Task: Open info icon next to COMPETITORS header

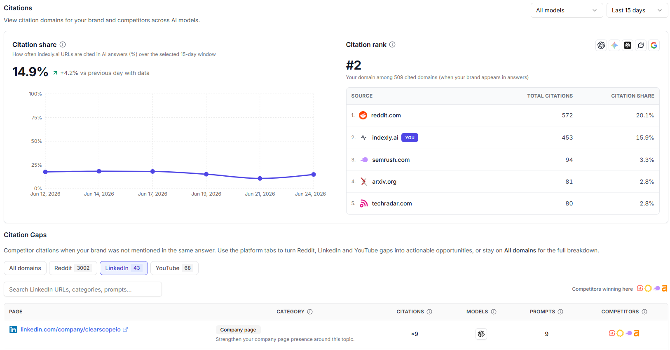Action: pyautogui.click(x=644, y=312)
